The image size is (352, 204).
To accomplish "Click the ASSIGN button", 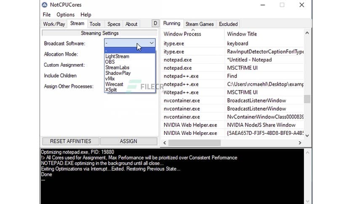I will tap(129, 141).
